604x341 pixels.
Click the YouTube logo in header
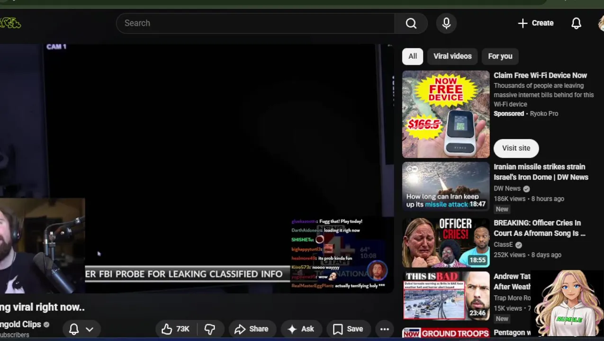10,23
